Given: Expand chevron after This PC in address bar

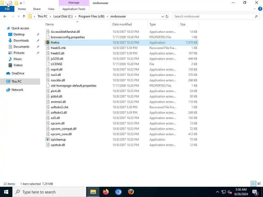Looking at the screenshot, I should [x=50, y=16].
